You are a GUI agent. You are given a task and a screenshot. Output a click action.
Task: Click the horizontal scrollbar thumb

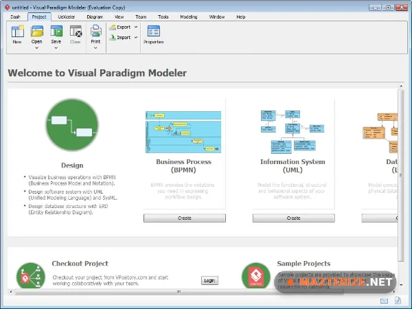[179, 292]
